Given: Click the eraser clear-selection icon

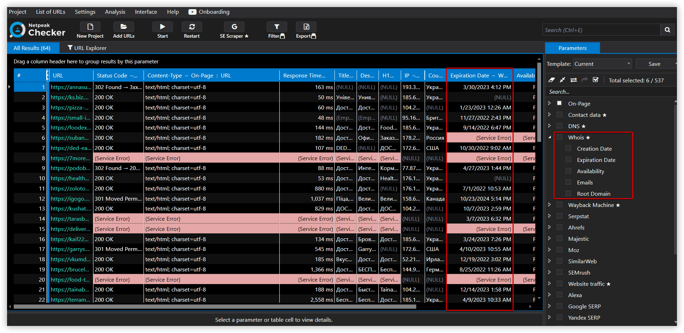Looking at the screenshot, I should pyautogui.click(x=551, y=80).
